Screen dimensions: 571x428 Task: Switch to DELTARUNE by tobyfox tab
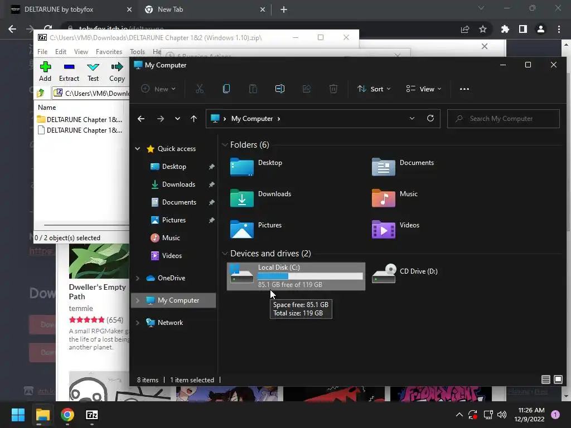71,9
